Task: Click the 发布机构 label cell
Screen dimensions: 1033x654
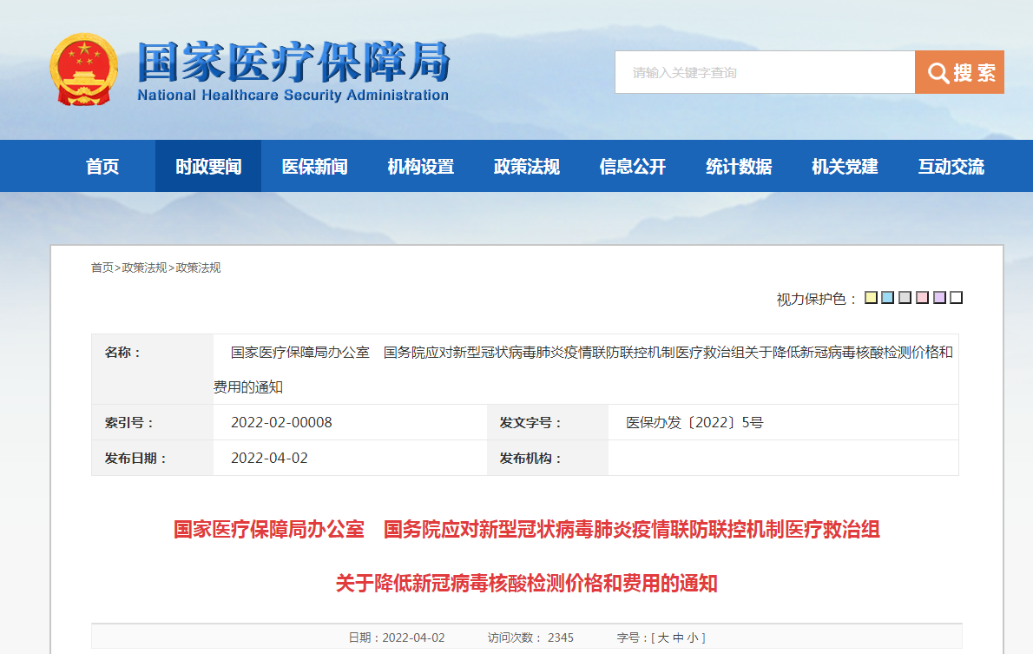Action: click(x=548, y=459)
